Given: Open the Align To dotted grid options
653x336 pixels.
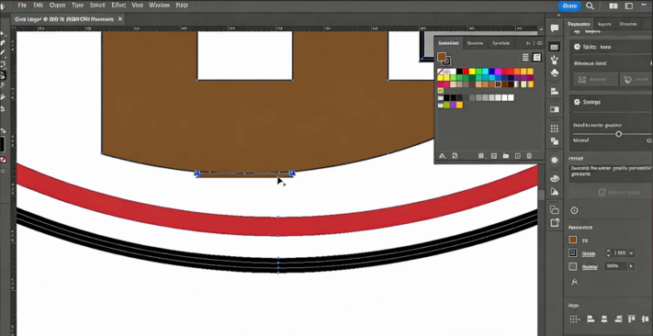Looking at the screenshot, I should [x=575, y=319].
